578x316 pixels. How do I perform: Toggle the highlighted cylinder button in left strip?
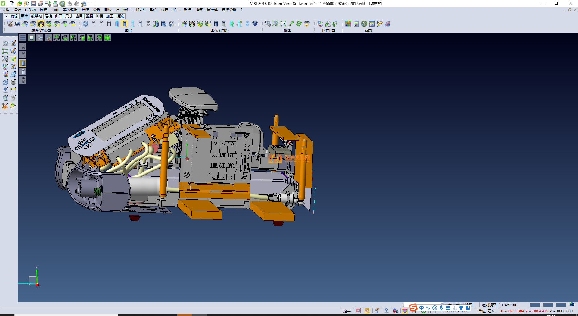(x=23, y=63)
